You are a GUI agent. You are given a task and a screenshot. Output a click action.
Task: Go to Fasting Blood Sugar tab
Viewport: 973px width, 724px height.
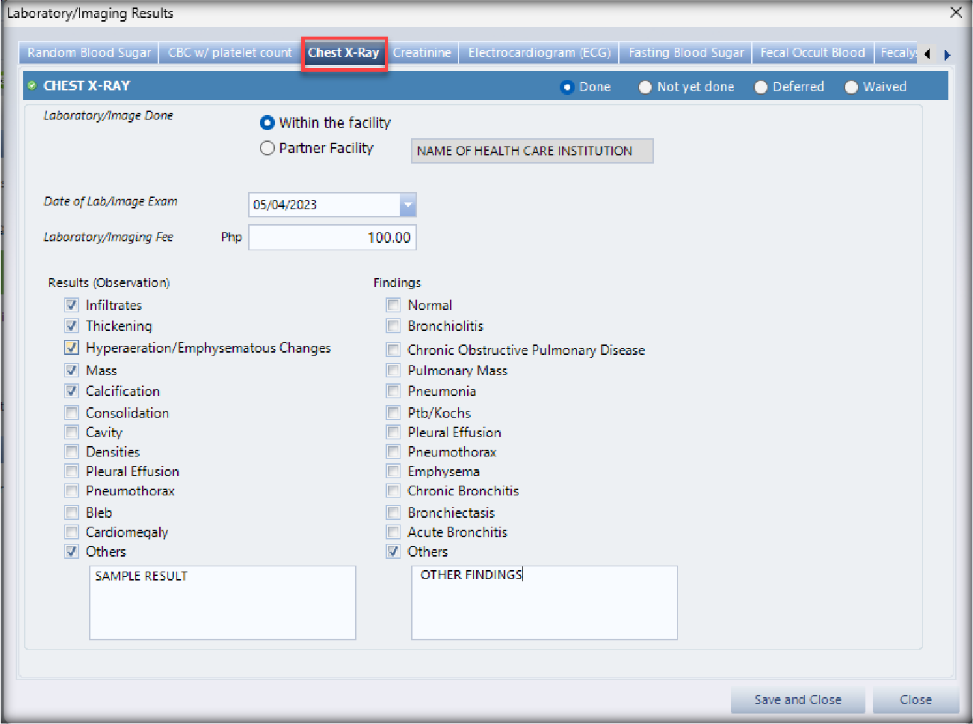coord(685,53)
